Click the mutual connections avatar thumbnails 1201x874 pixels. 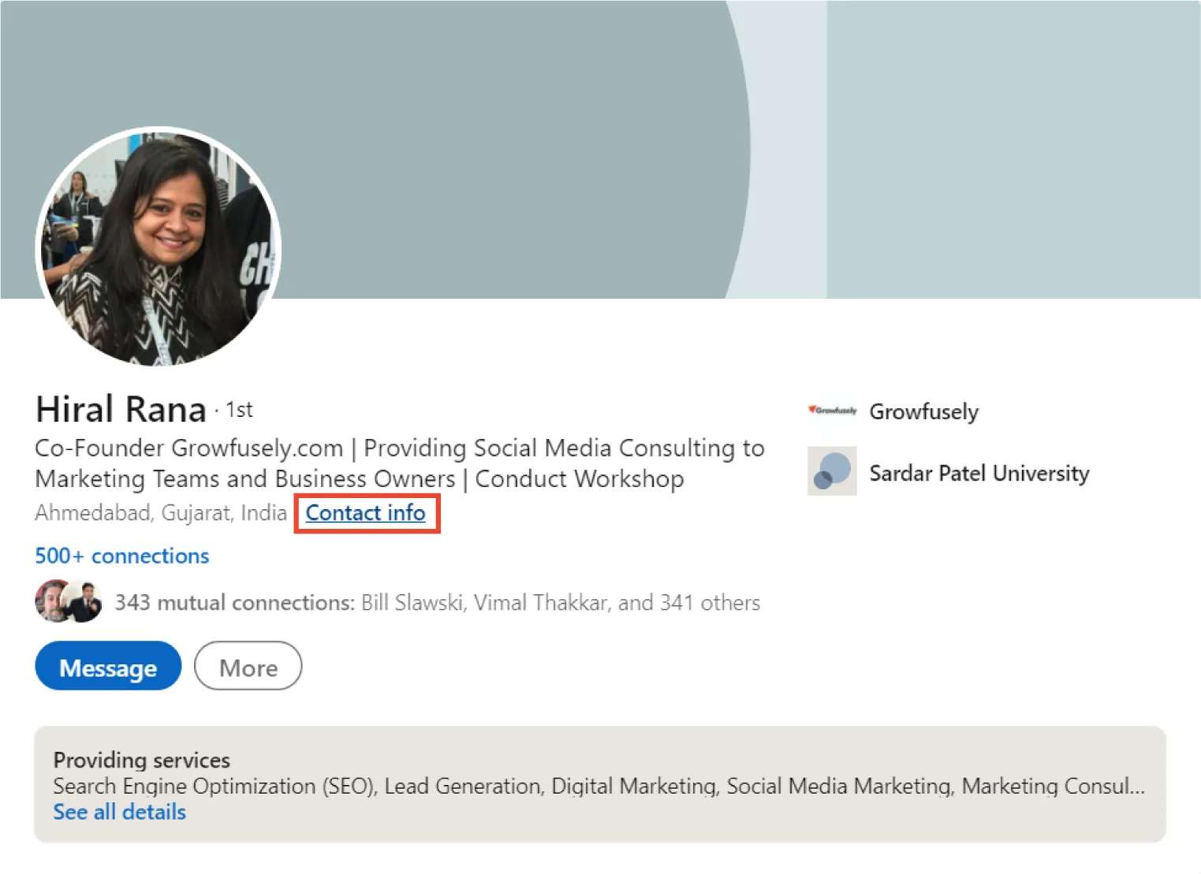(x=68, y=601)
